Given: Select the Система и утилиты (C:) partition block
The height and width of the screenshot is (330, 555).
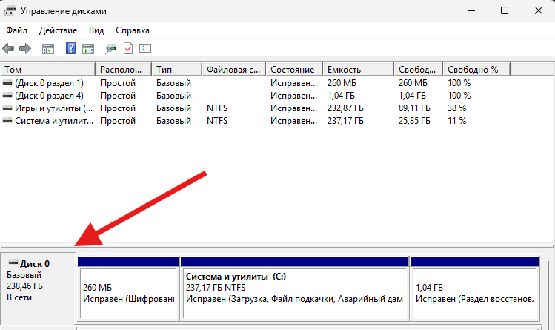Looking at the screenshot, I should pos(293,293).
